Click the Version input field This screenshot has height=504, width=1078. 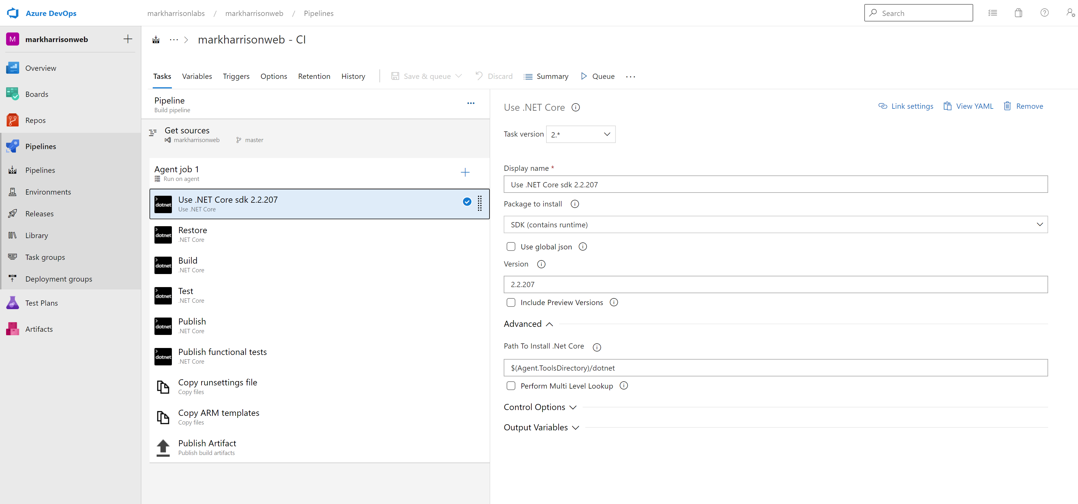click(x=775, y=284)
